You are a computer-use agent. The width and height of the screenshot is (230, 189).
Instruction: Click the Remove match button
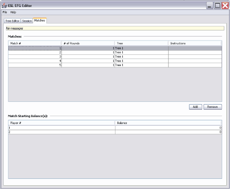pyautogui.click(x=213, y=107)
